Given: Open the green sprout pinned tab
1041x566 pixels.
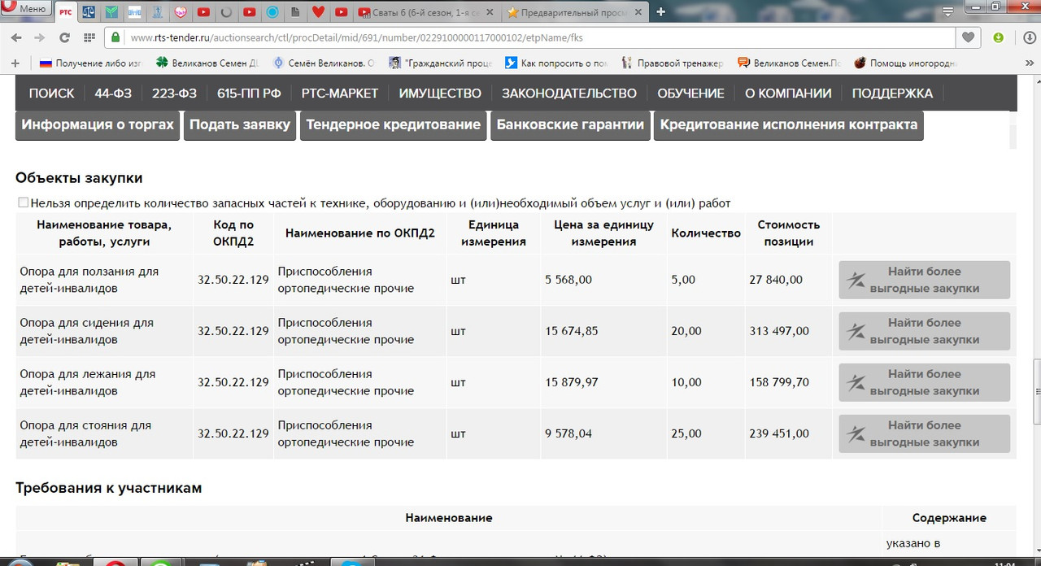Looking at the screenshot, I should pos(111,11).
